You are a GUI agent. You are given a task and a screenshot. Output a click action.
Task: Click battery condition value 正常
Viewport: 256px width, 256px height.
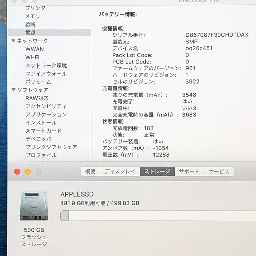[149, 135]
